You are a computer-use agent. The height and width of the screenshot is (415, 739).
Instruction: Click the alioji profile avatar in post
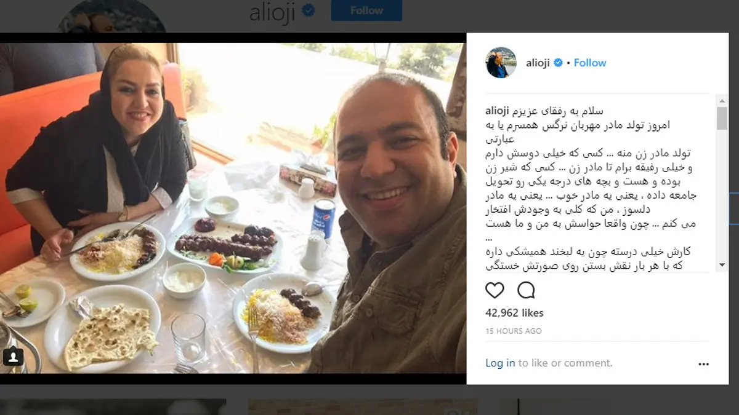[501, 63]
